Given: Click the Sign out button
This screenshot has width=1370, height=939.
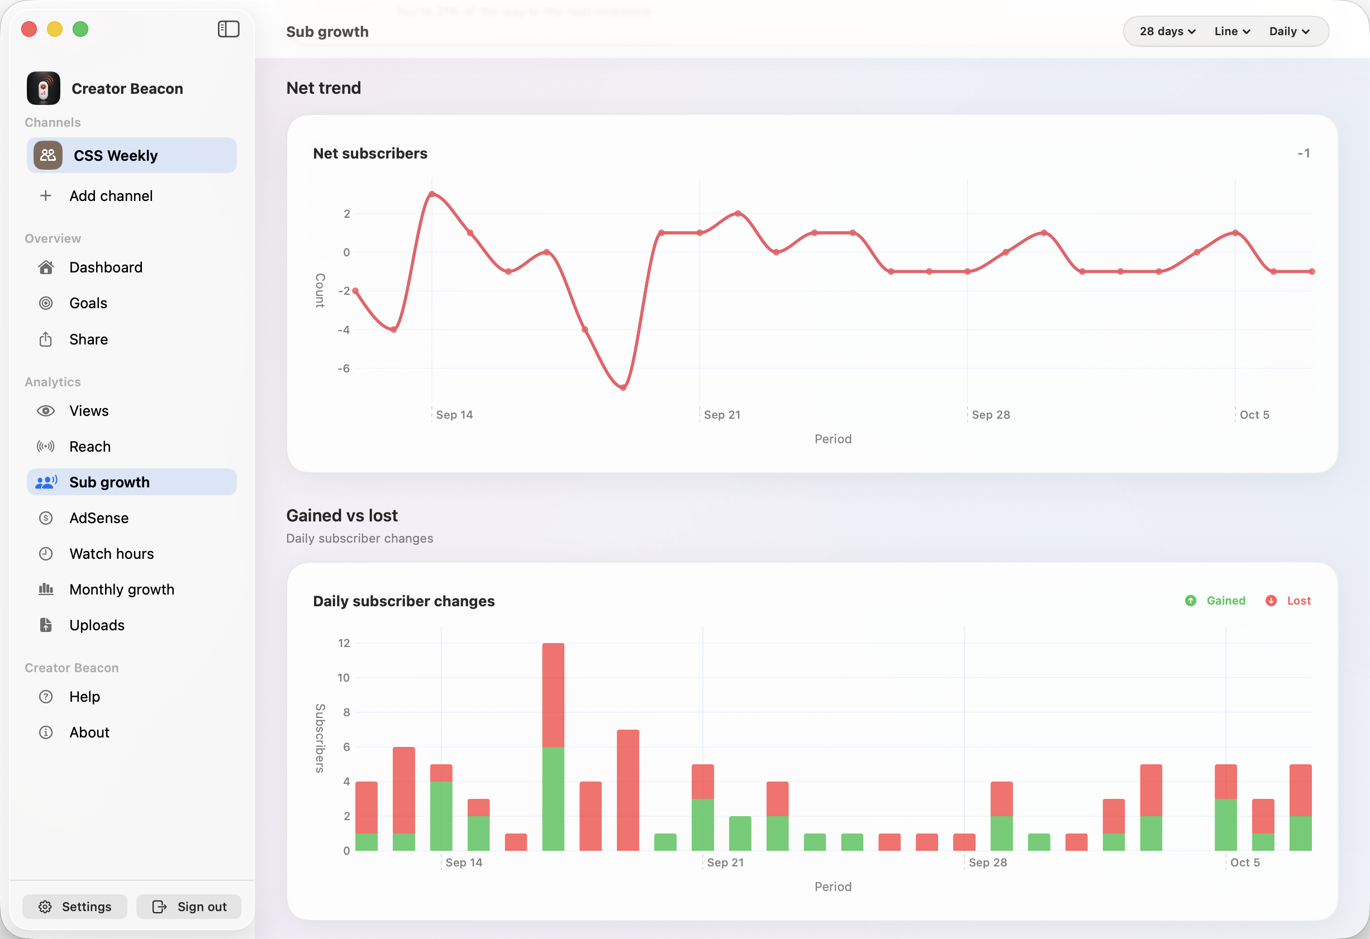Looking at the screenshot, I should pos(189,907).
